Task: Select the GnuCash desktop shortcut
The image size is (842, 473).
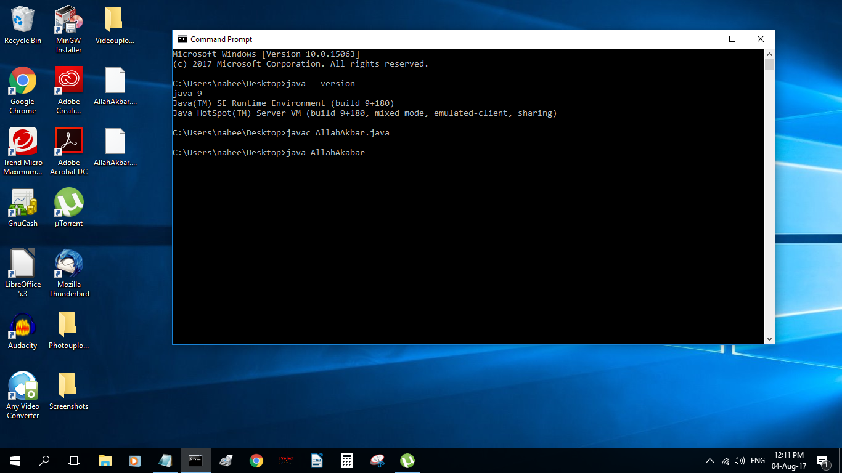Action: (23, 208)
